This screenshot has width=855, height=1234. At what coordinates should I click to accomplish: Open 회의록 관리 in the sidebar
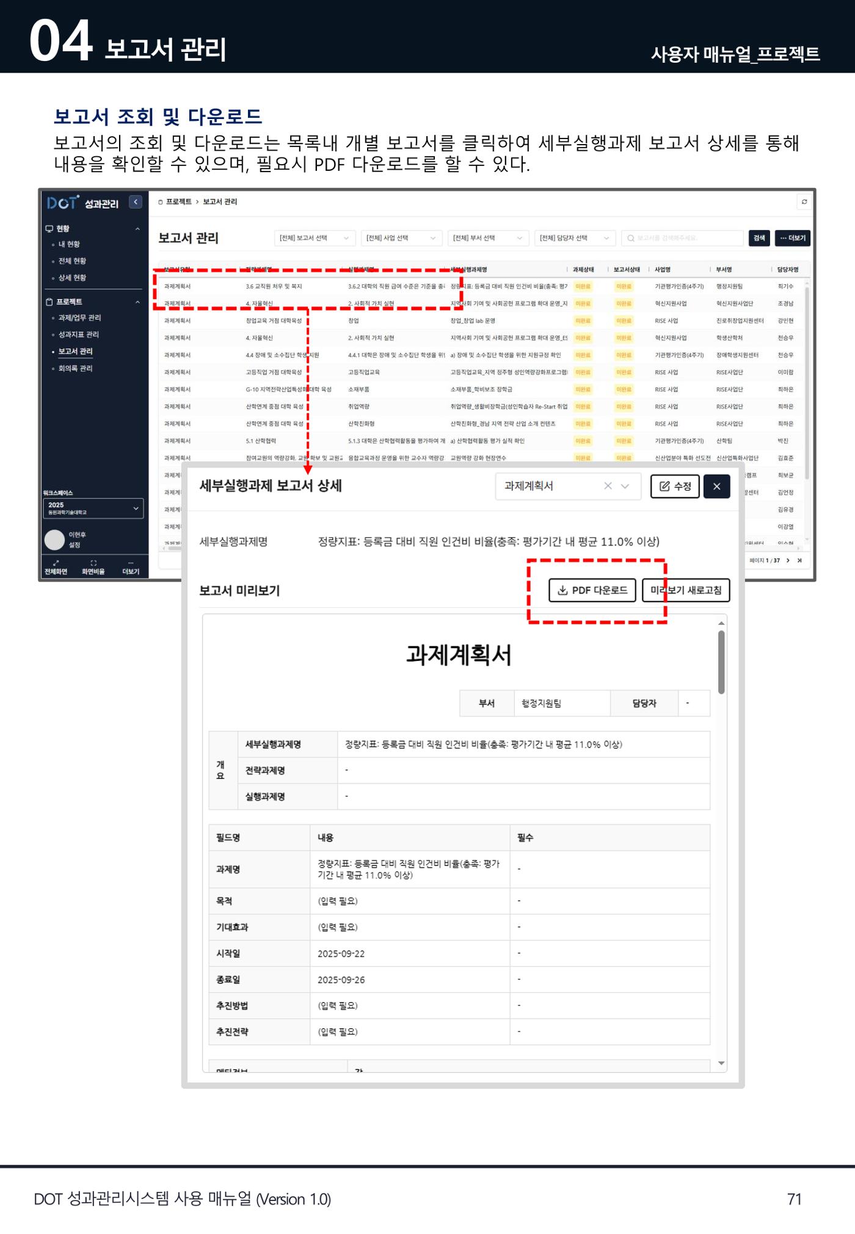(x=75, y=369)
